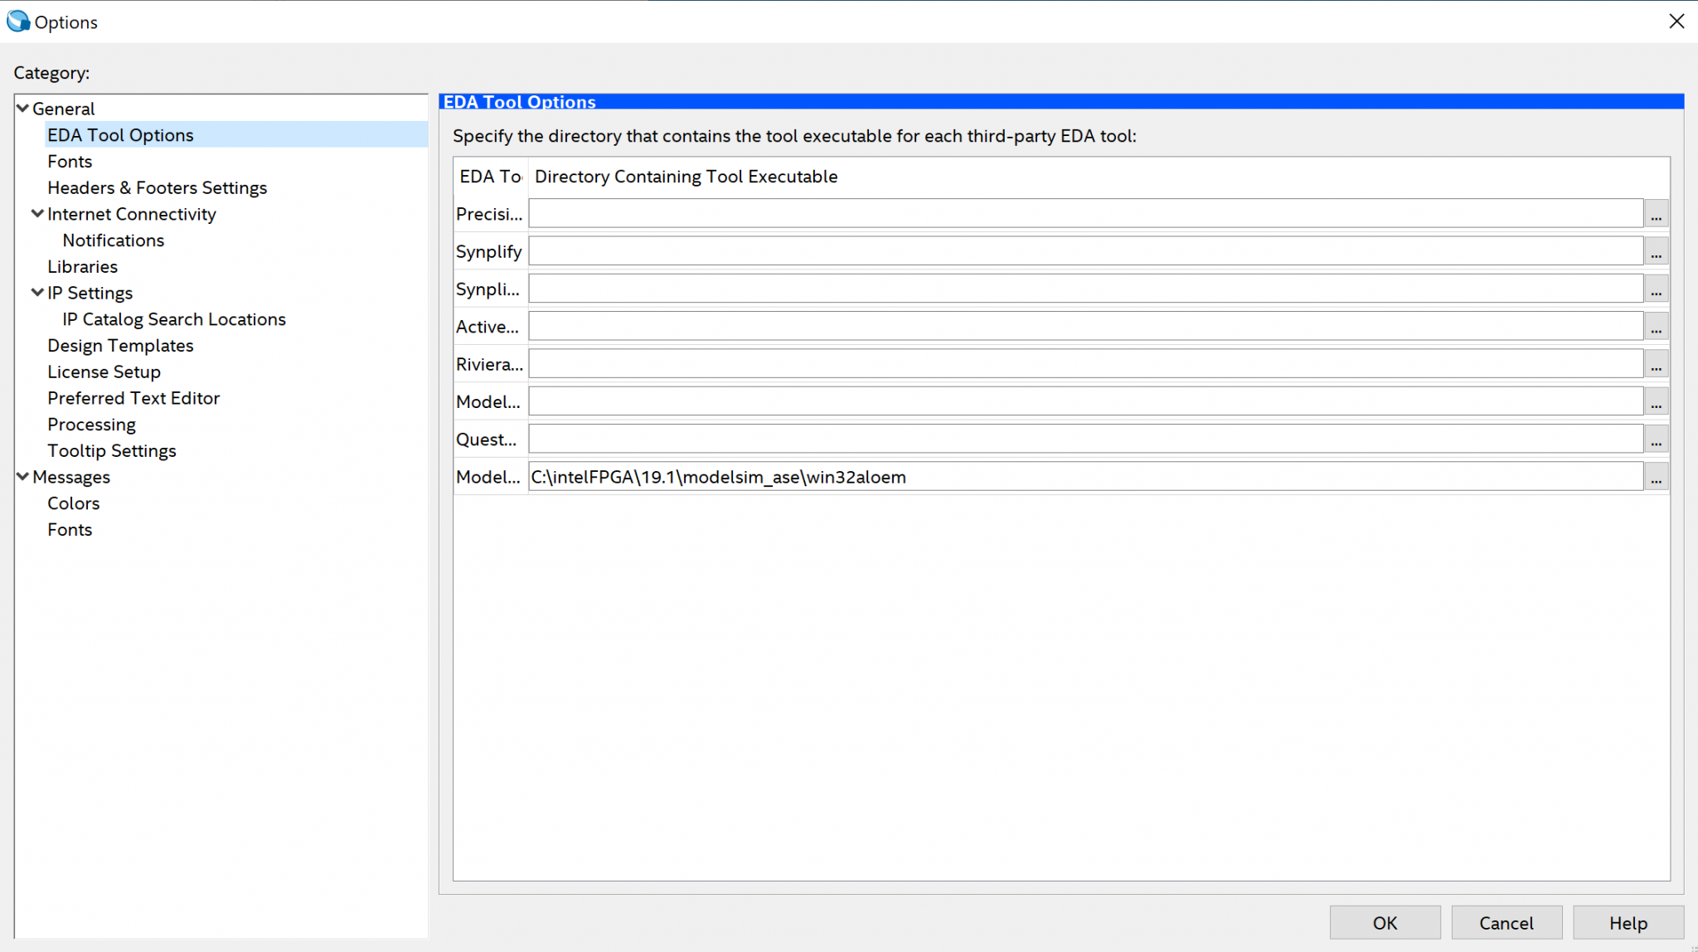Browse for the modelsim_ase directory path
The height and width of the screenshot is (952, 1698).
[1656, 477]
